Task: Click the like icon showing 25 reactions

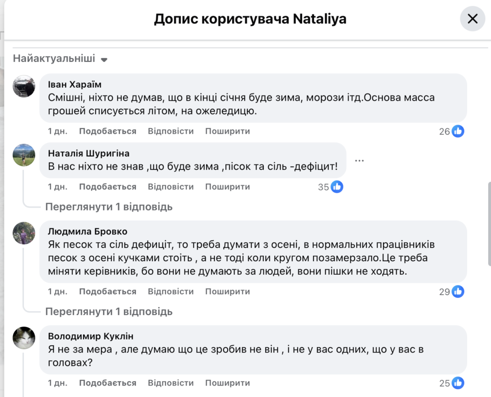Action: [458, 383]
